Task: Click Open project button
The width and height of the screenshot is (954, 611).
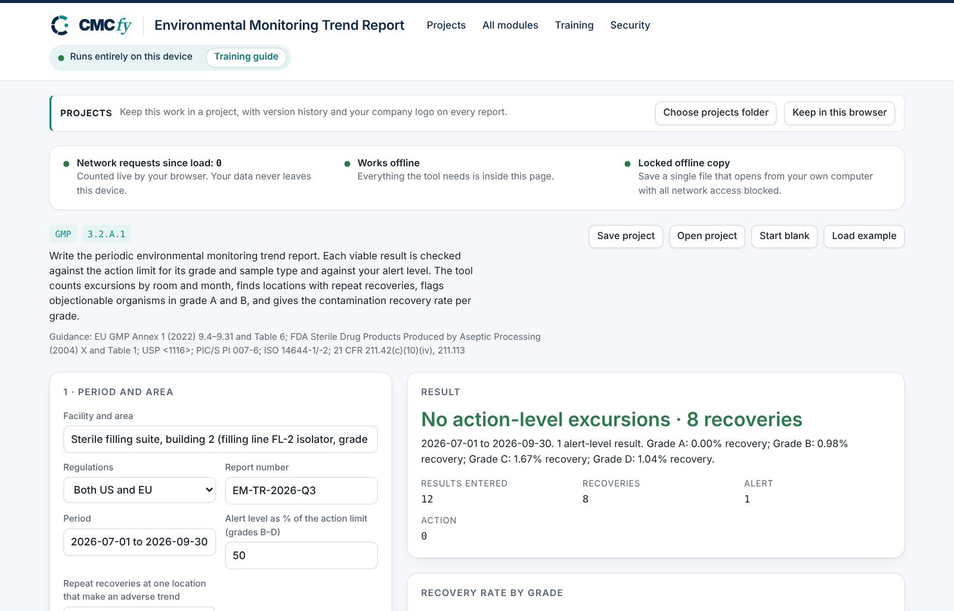Action: pyautogui.click(x=707, y=236)
